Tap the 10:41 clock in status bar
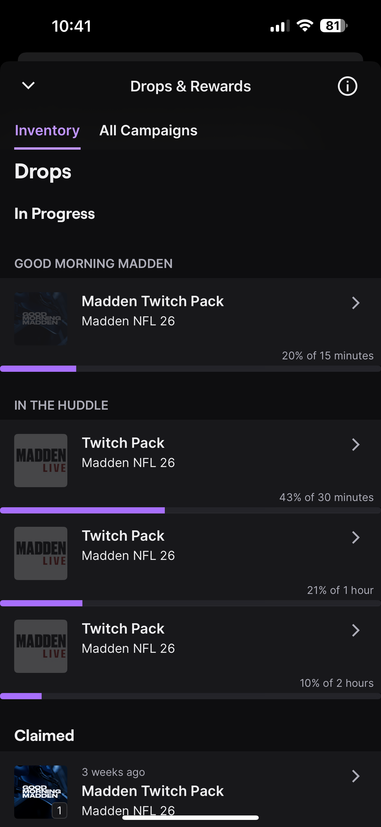Screen dimensions: 381x827 tap(71, 26)
